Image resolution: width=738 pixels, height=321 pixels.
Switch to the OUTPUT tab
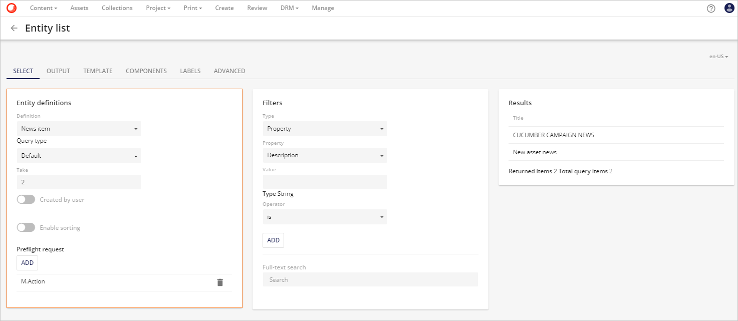pos(58,71)
